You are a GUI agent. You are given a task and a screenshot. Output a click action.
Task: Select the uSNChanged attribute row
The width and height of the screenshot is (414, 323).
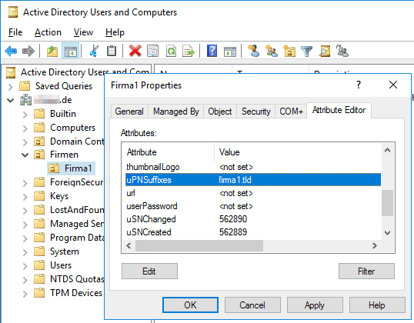click(253, 219)
